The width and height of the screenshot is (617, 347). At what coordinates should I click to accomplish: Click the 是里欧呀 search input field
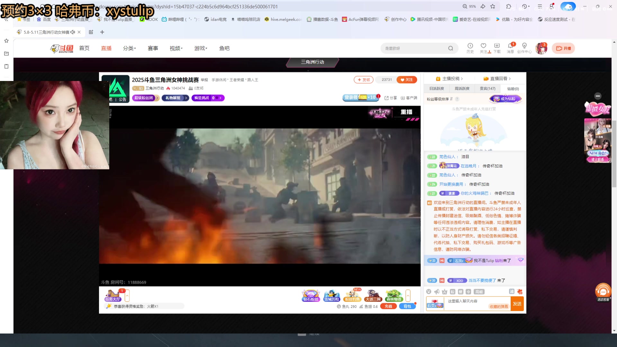coord(415,48)
